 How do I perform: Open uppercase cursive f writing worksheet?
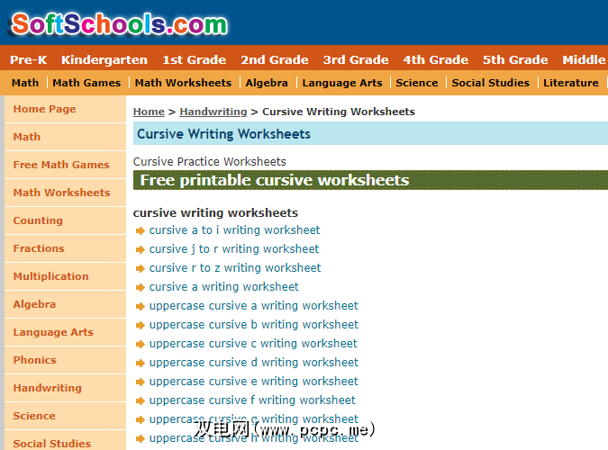tap(252, 400)
